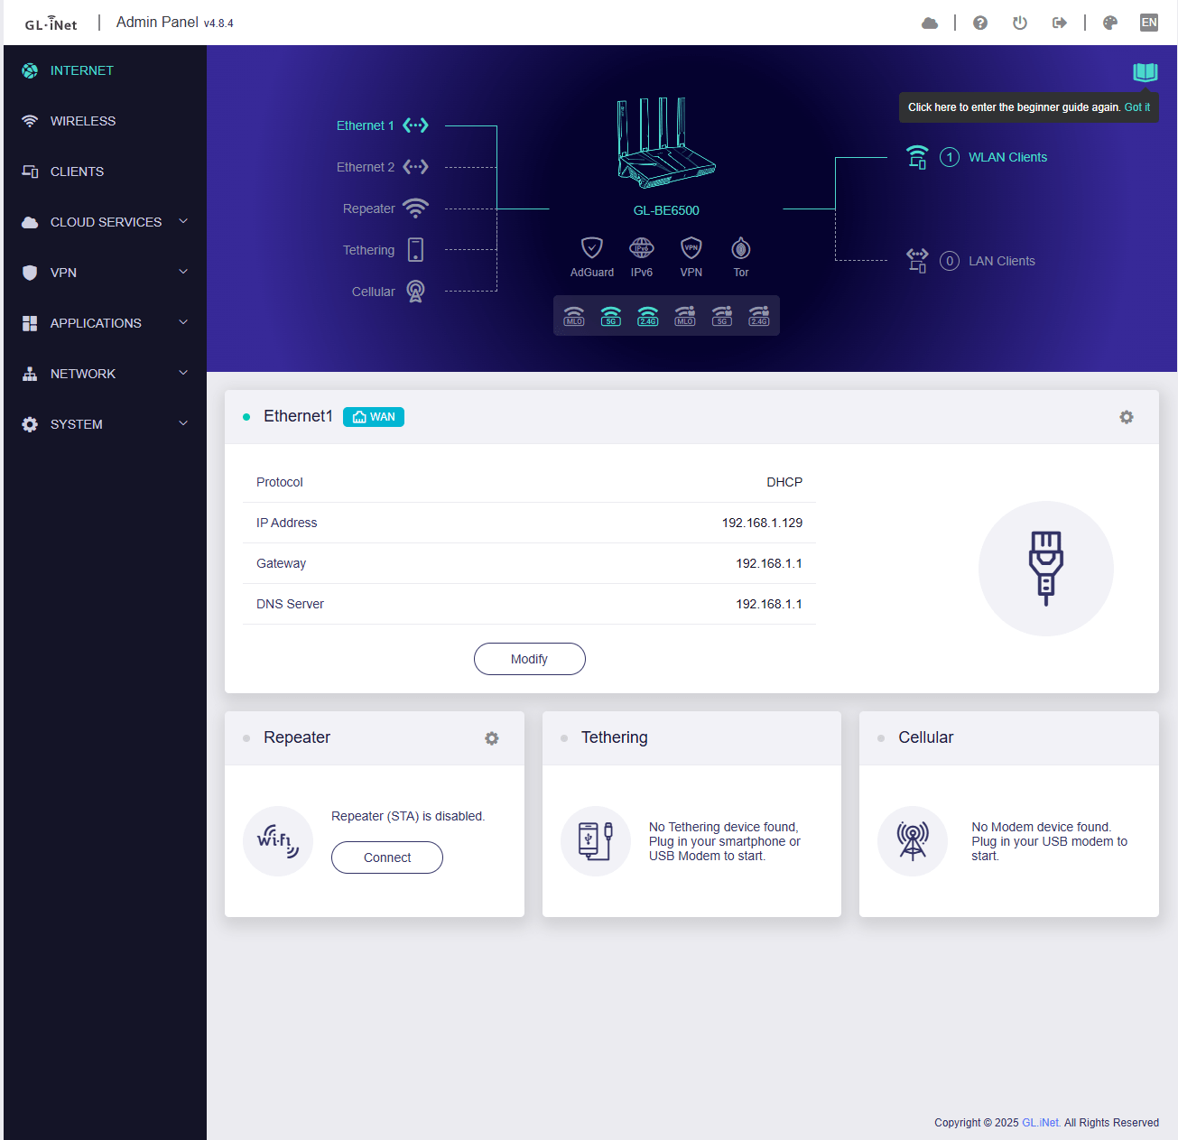Open the AdGuard shield icon
The height and width of the screenshot is (1140, 1178).
coord(591,247)
